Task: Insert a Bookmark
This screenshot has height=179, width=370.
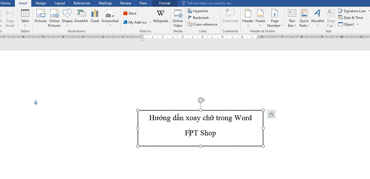Action: point(198,18)
